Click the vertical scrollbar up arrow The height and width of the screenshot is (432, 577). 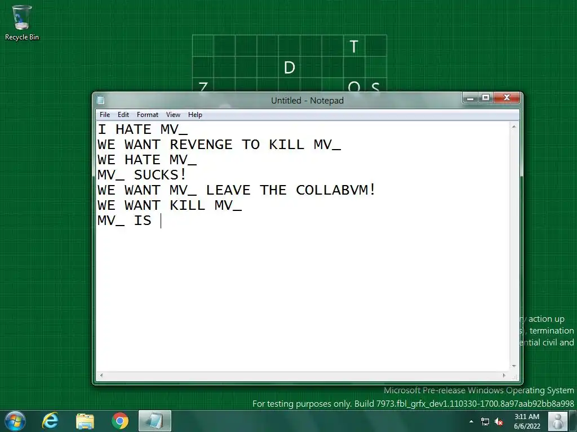(514, 127)
